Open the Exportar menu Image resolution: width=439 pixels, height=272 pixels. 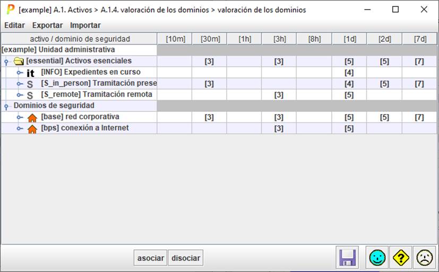[47, 25]
